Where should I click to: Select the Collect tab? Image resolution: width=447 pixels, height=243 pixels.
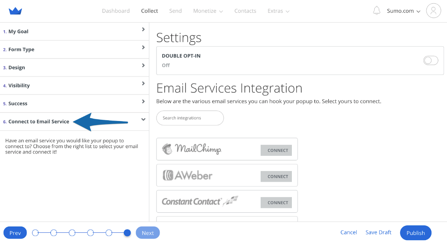149,11
